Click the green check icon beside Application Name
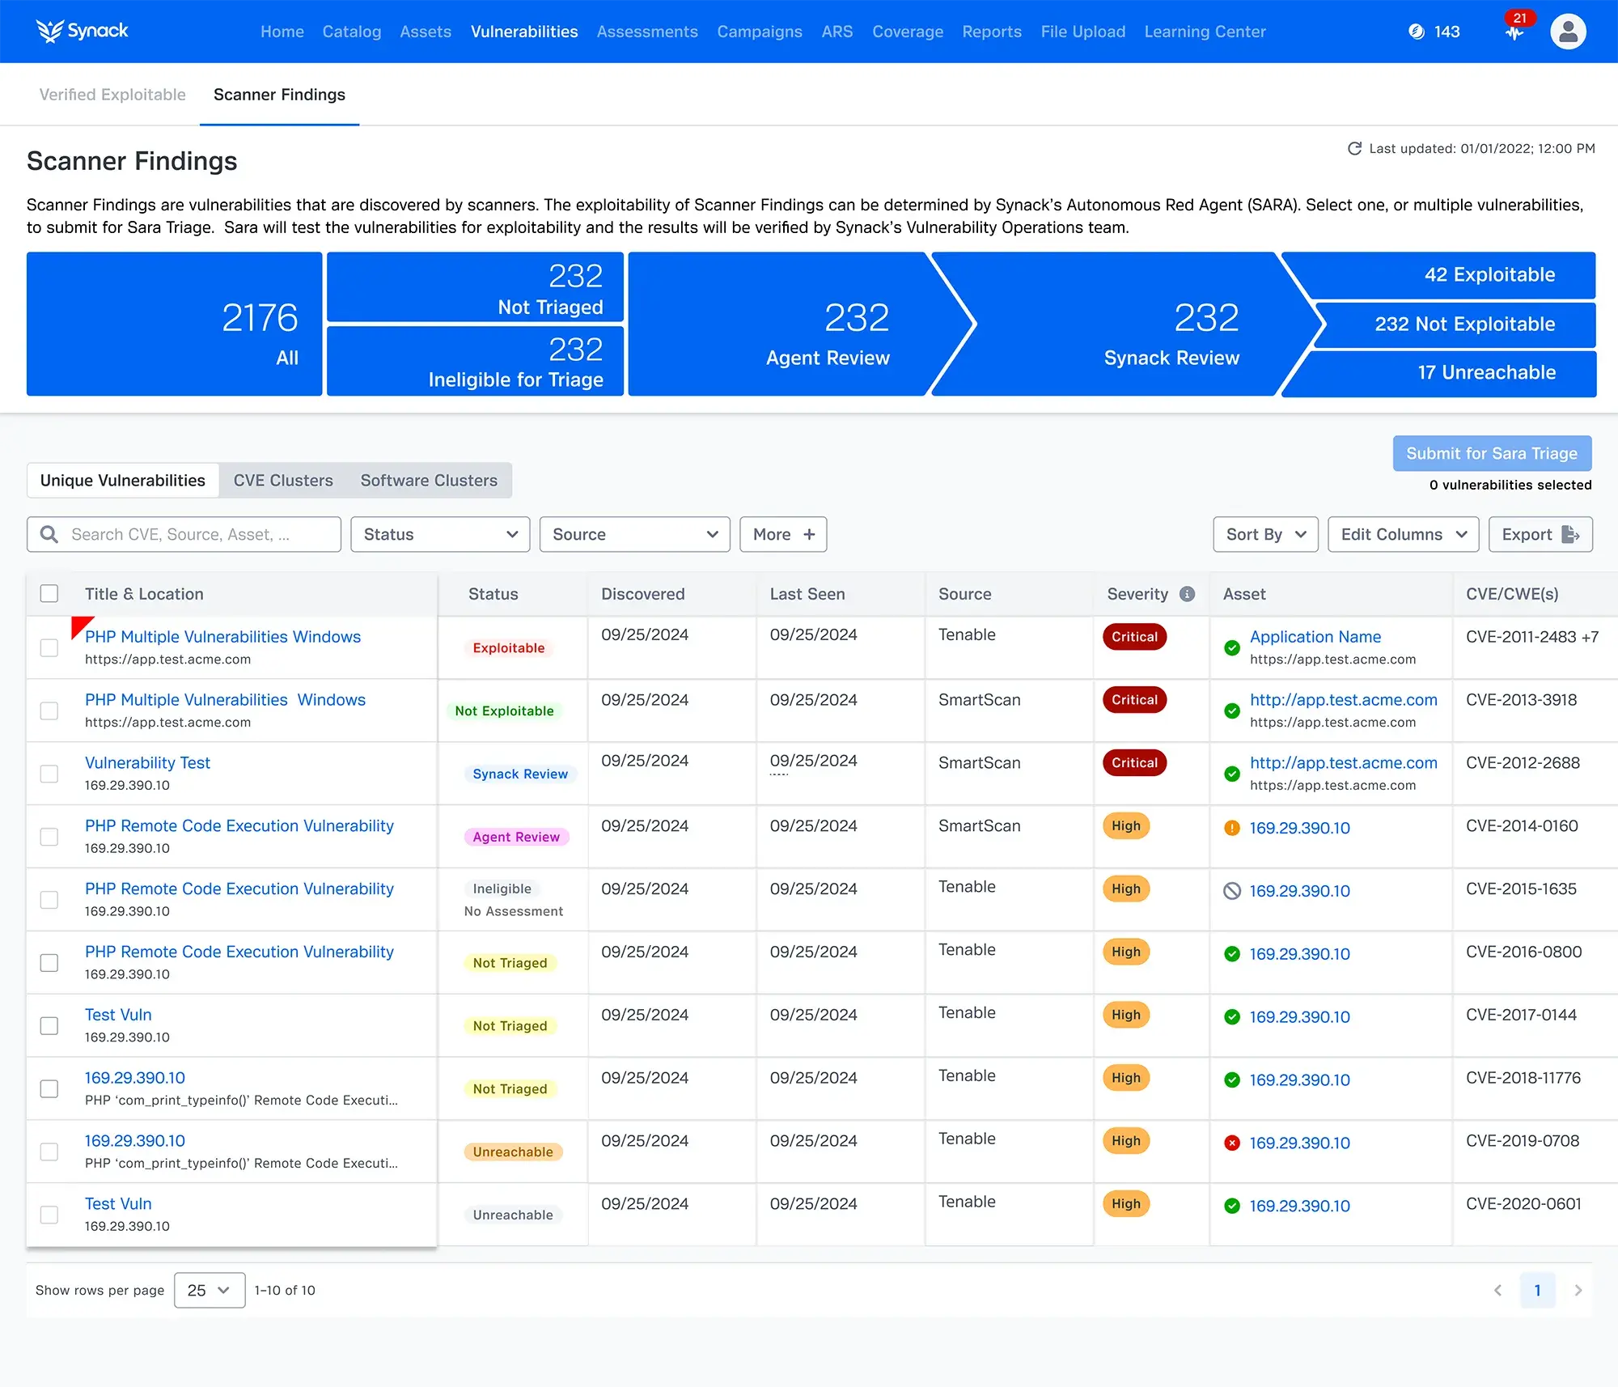 (1231, 648)
